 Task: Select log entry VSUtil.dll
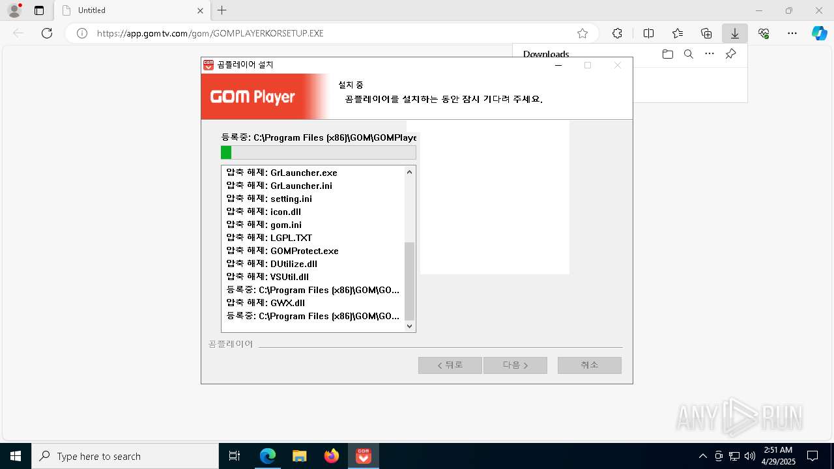coord(267,277)
